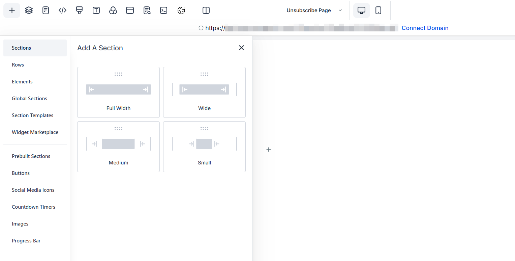Image resolution: width=515 pixels, height=261 pixels.
Task: Open the Images category
Action: pyautogui.click(x=35, y=224)
